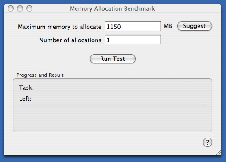Open help via the question mark button
Image resolution: width=226 pixels, height=162 pixels.
pos(207,142)
